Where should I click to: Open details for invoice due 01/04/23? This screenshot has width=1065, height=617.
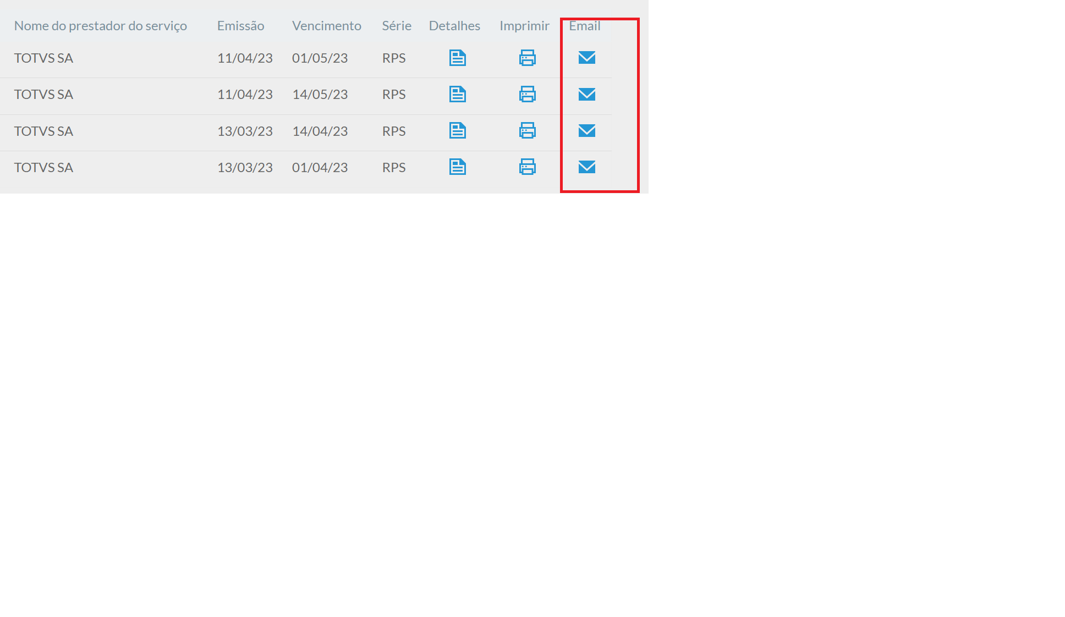pos(457,167)
